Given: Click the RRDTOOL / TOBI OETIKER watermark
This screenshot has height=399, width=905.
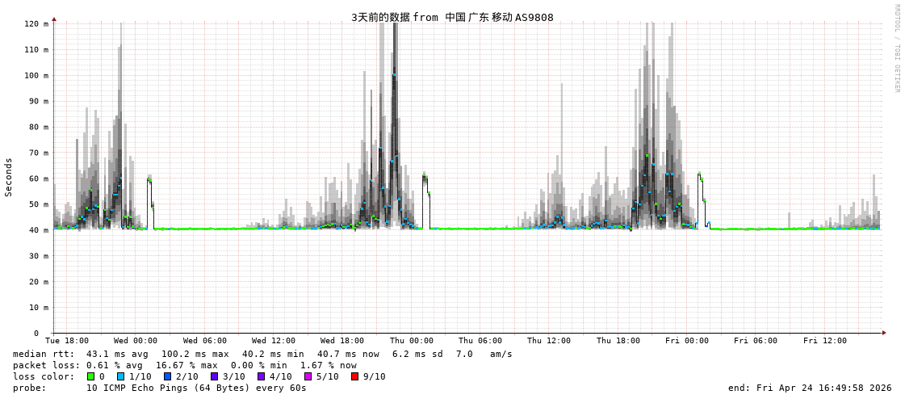Looking at the screenshot, I should click(x=896, y=48).
